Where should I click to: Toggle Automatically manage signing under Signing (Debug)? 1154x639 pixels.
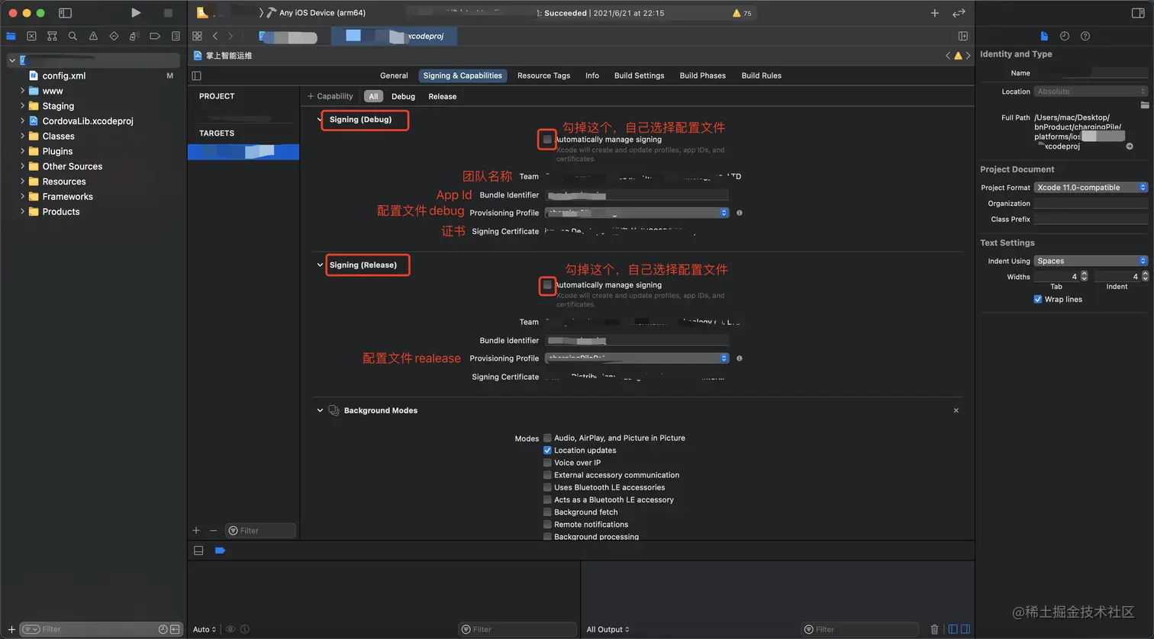(547, 140)
